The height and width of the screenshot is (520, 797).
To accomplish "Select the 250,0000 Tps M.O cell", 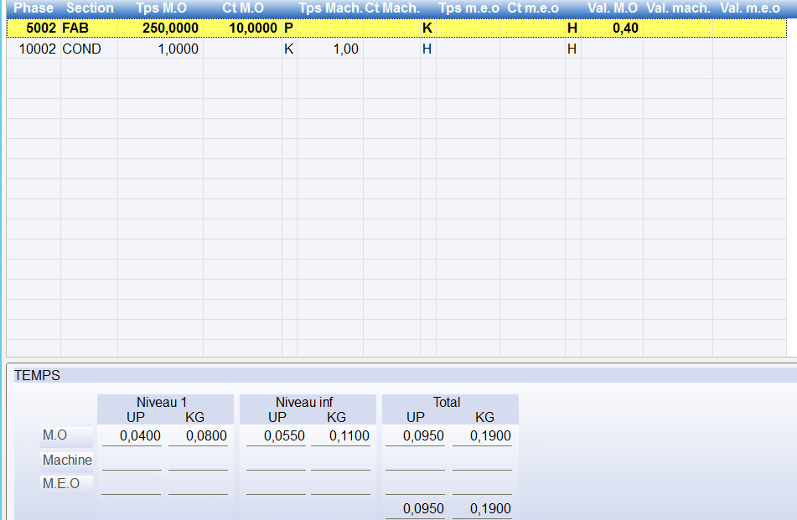I will click(160, 28).
